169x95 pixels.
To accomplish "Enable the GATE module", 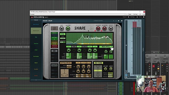I will pyautogui.click(x=54, y=65).
